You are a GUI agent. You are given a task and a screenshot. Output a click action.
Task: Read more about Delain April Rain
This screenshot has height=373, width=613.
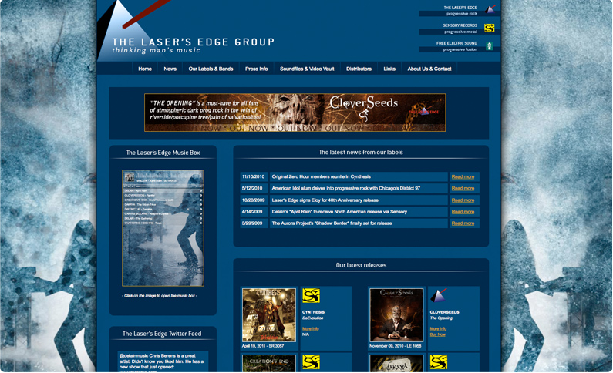pos(463,212)
